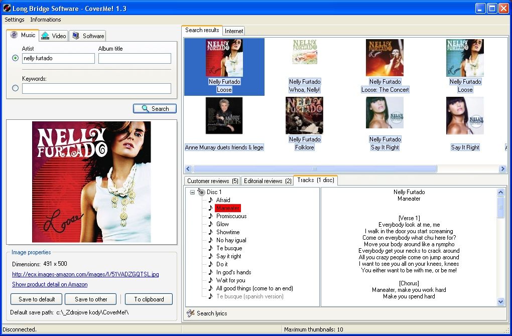Collapse the Disc 1 tree node

(192, 192)
